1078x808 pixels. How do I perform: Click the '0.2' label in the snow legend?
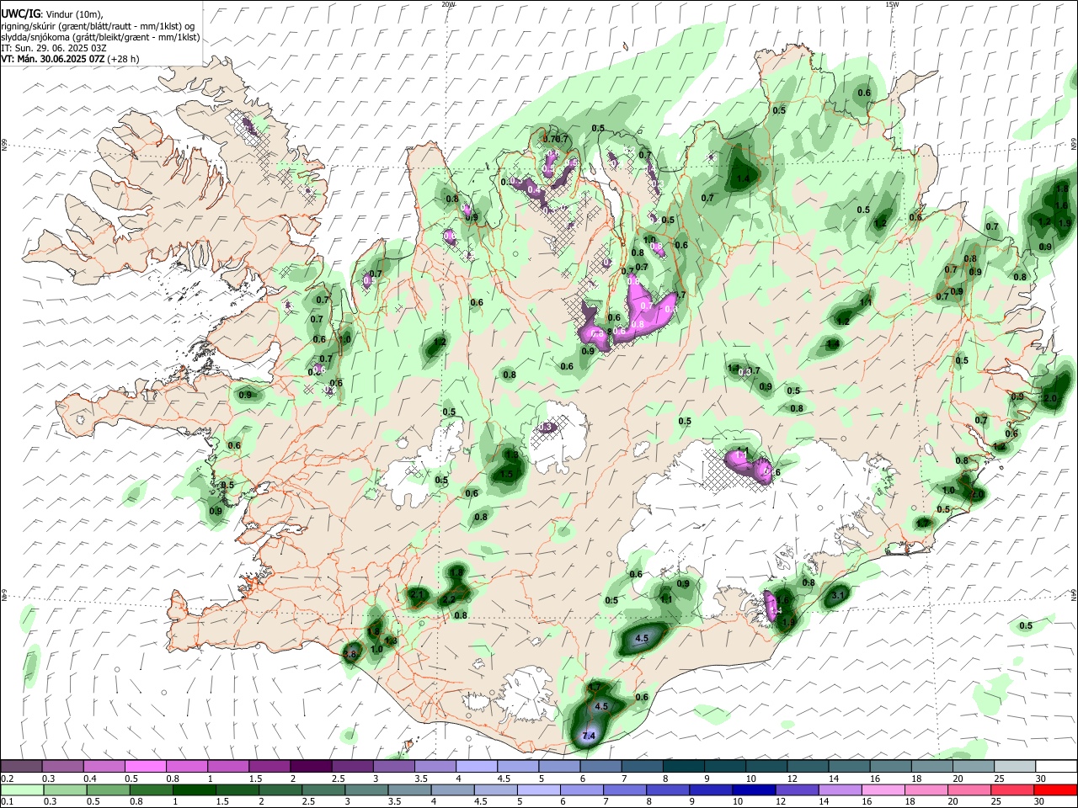pos(8,779)
